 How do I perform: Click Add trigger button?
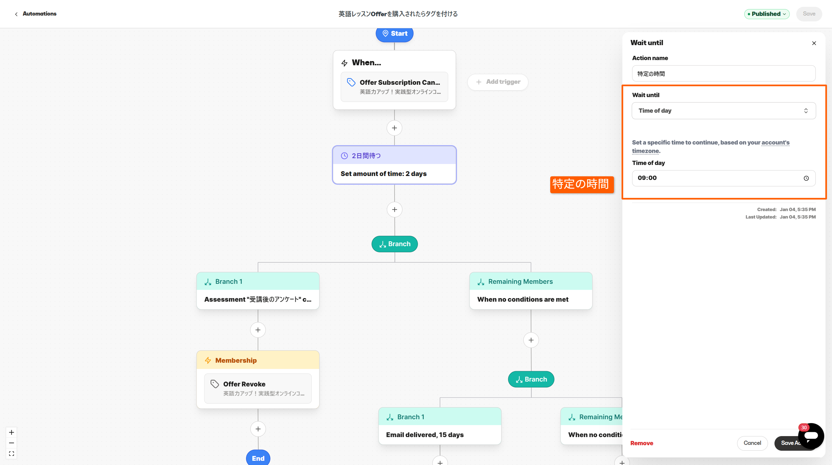(x=498, y=82)
